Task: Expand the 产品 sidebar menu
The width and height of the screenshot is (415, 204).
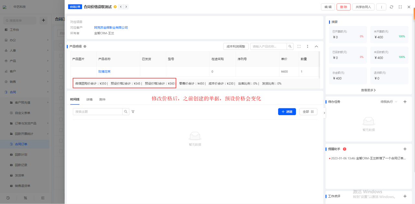Action: 25,61
